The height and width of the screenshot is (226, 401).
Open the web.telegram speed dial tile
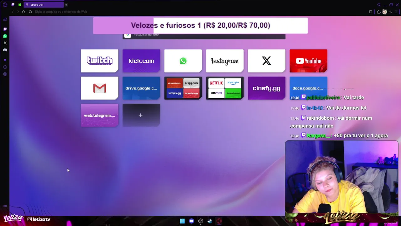100,116
